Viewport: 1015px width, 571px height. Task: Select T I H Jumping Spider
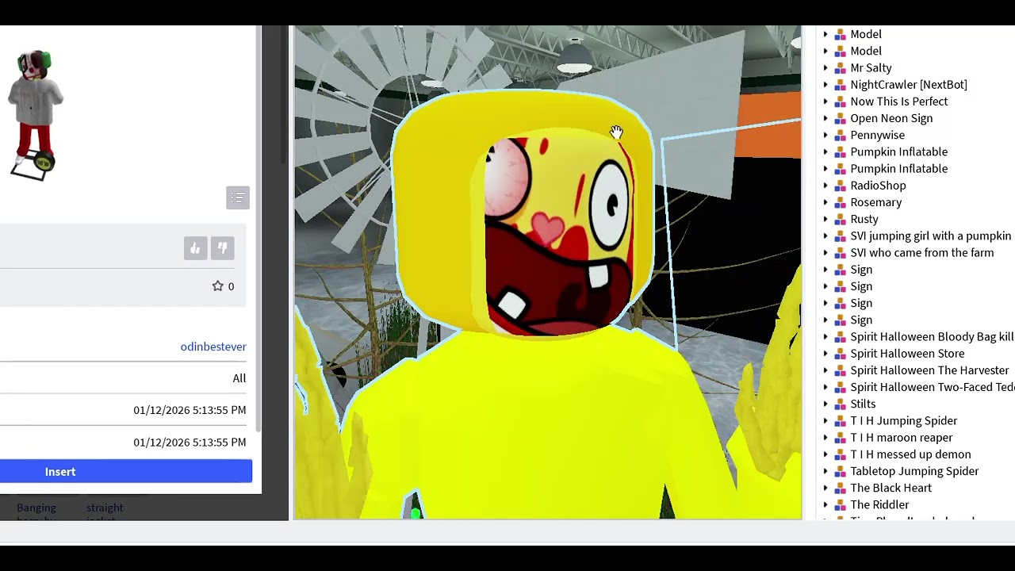tap(904, 421)
